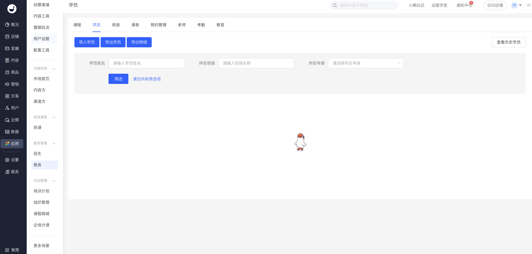This screenshot has height=254, width=532.
Task: Click the 导入学员 import button
Action: [x=87, y=42]
